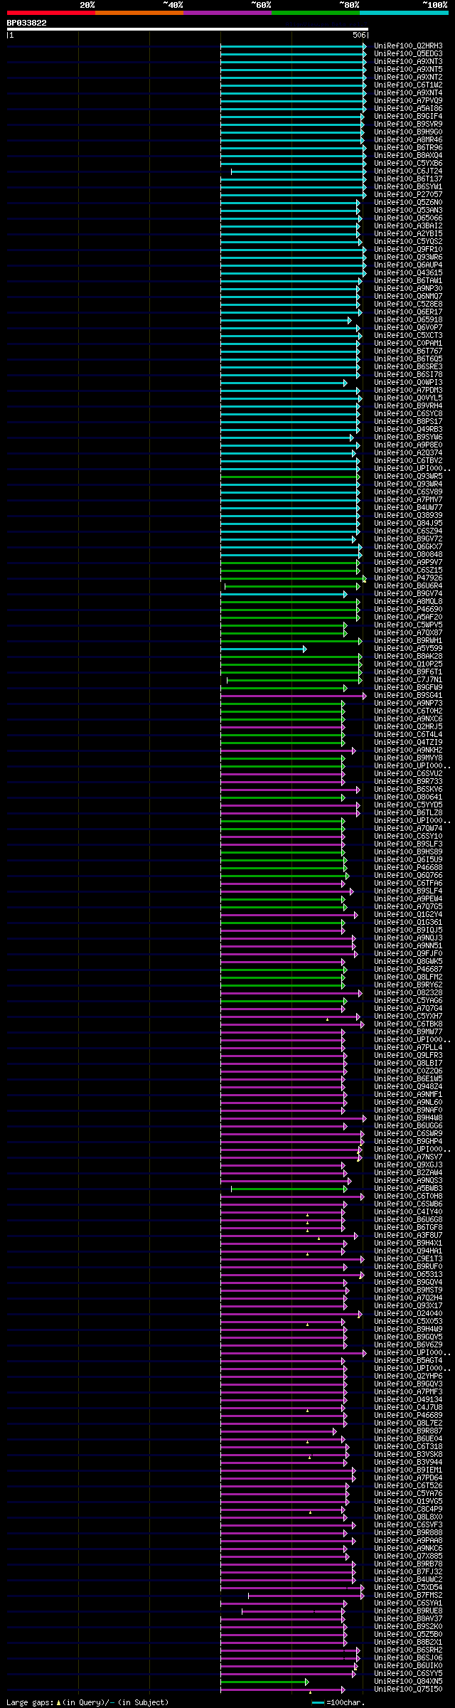Click the purple ~60% identity legend segment
455x1708 pixels.
pyautogui.click(x=227, y=13)
